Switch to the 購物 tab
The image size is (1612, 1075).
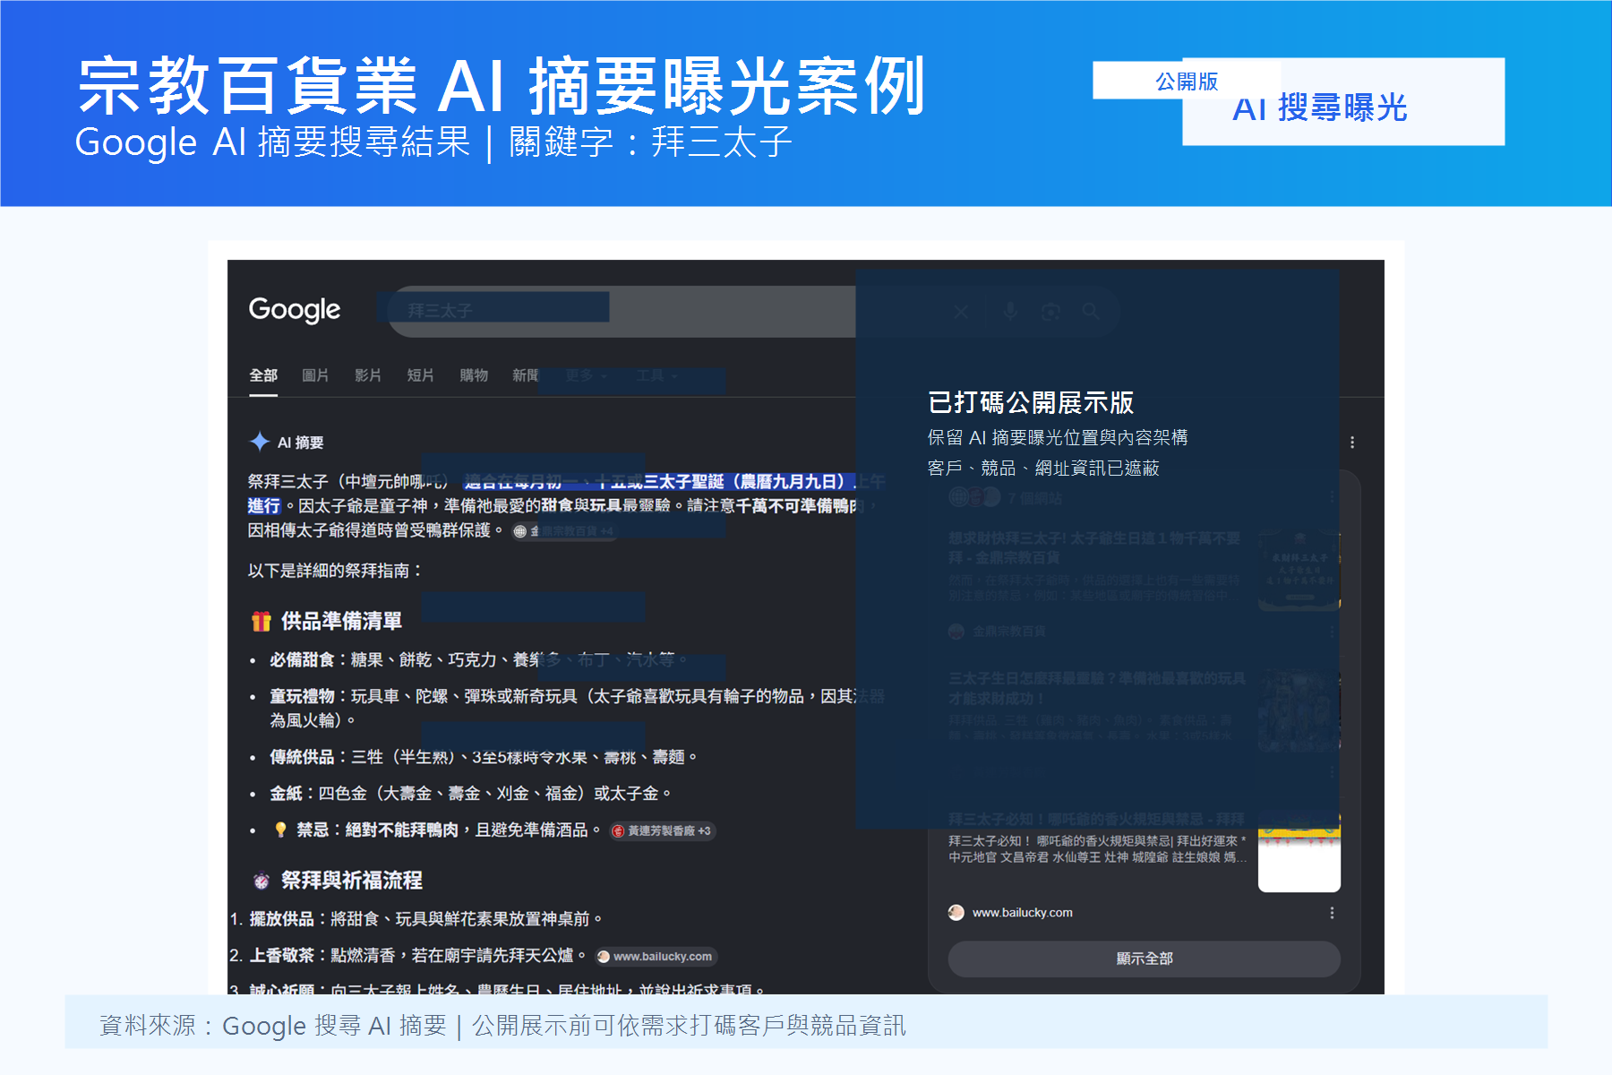point(474,375)
